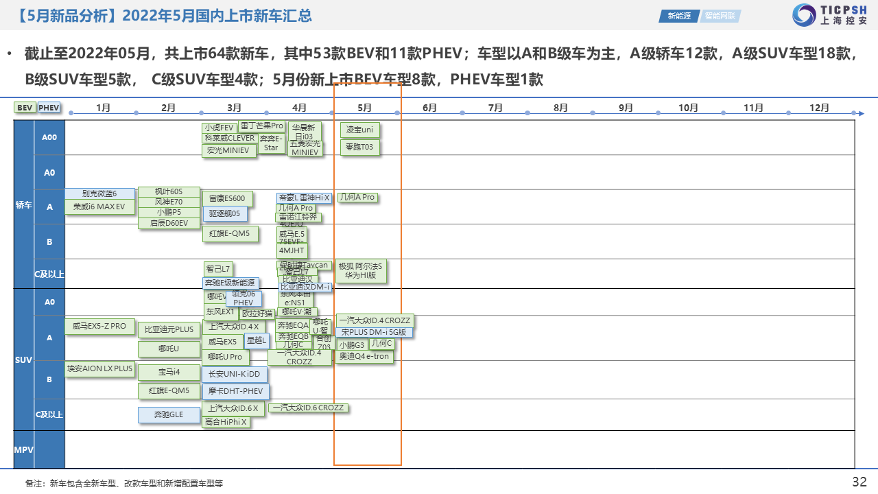The width and height of the screenshot is (878, 494).
Task: Select the 奔驰GLE model box
Action: 168,415
